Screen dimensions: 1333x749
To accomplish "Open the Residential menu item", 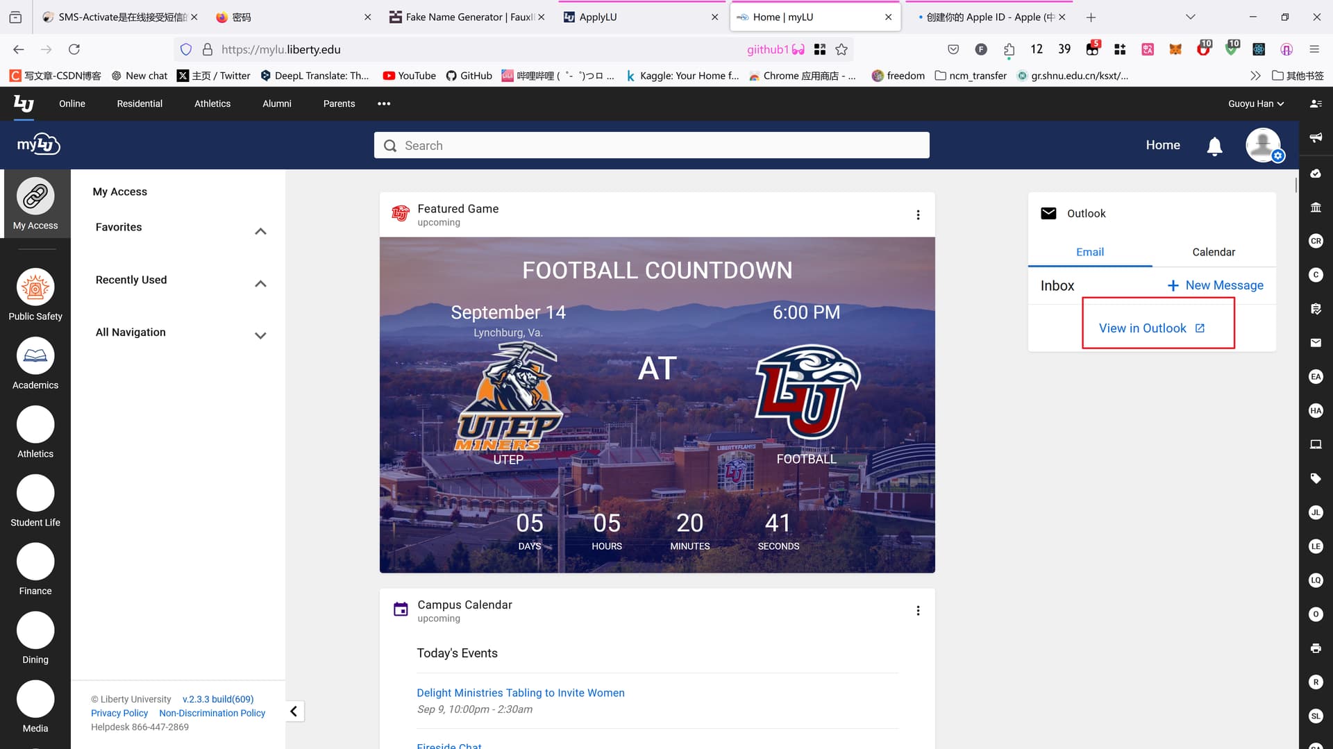I will coord(140,103).
